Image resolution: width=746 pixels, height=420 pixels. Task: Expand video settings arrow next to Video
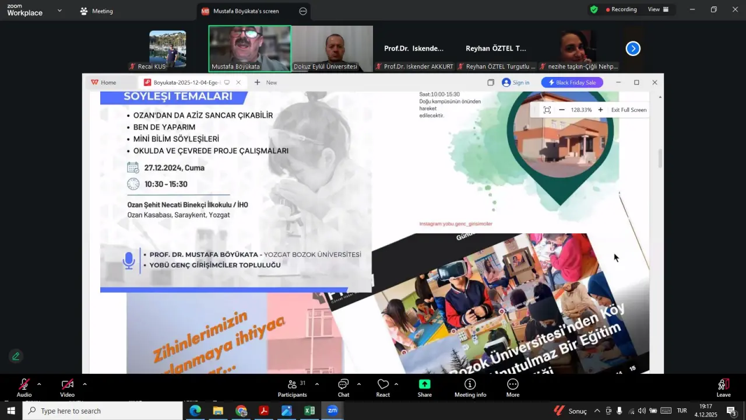pos(85,384)
